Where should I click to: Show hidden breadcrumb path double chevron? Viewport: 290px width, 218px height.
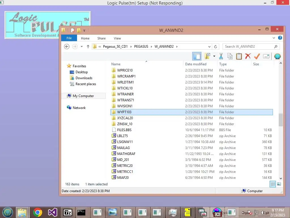(100, 47)
